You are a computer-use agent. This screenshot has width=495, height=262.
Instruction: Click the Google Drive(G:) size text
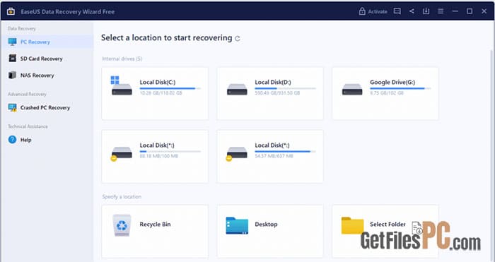click(387, 93)
